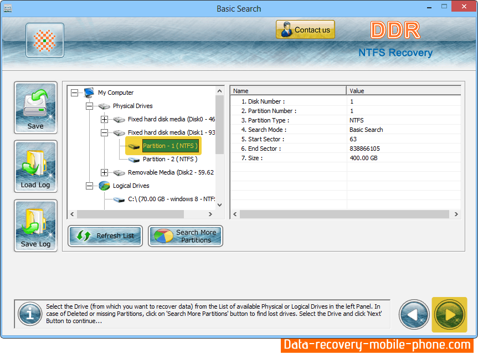Open the Load Log folder icon

pos(35,166)
